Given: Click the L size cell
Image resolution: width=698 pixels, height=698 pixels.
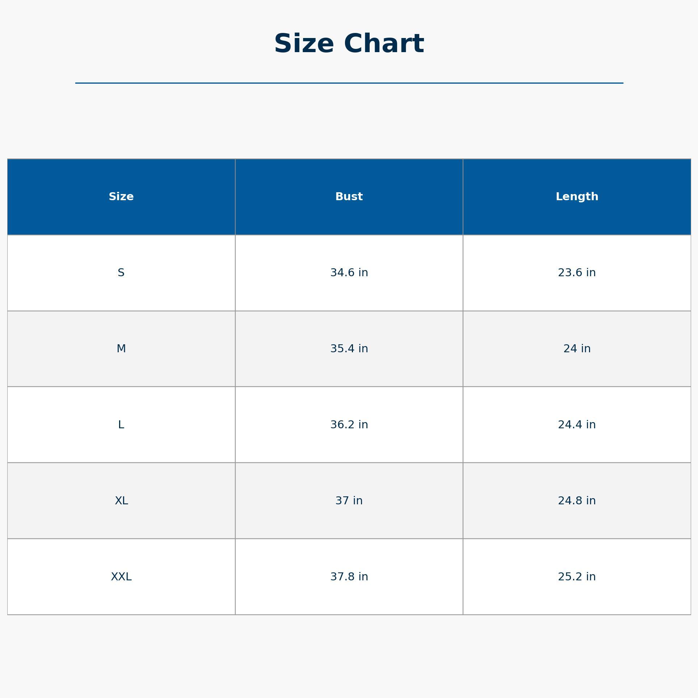Looking at the screenshot, I should click(x=121, y=425).
